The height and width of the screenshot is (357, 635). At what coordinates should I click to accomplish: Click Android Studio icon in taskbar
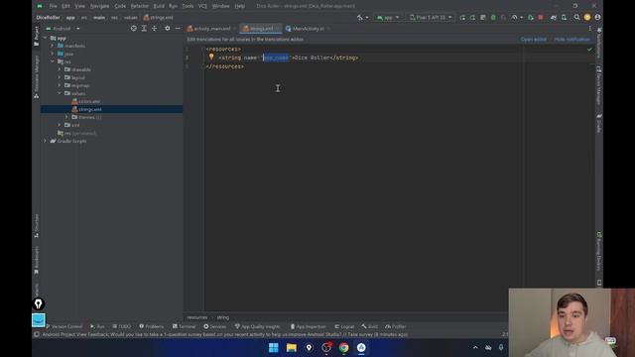tap(361, 348)
